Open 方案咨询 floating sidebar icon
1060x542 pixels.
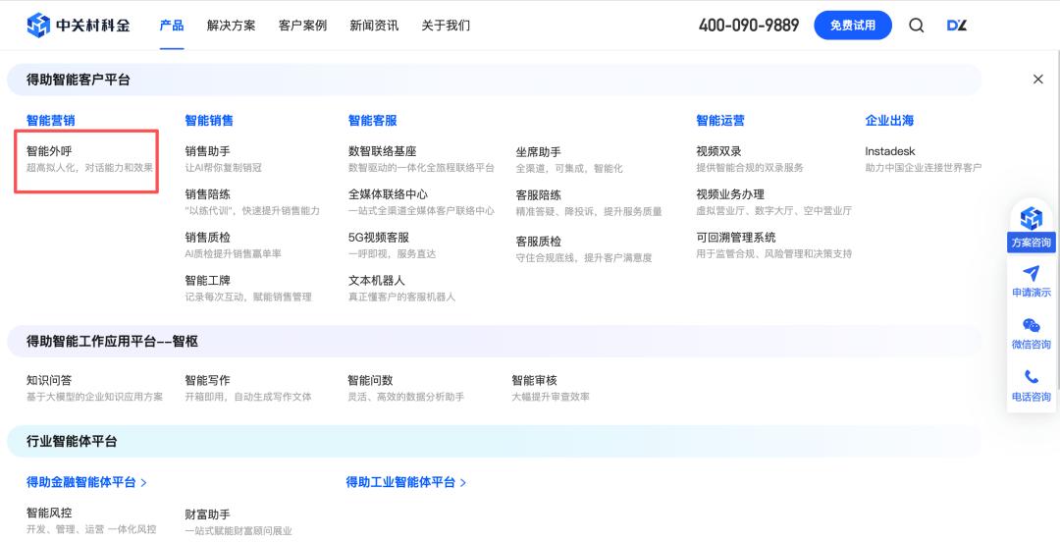click(x=1031, y=219)
